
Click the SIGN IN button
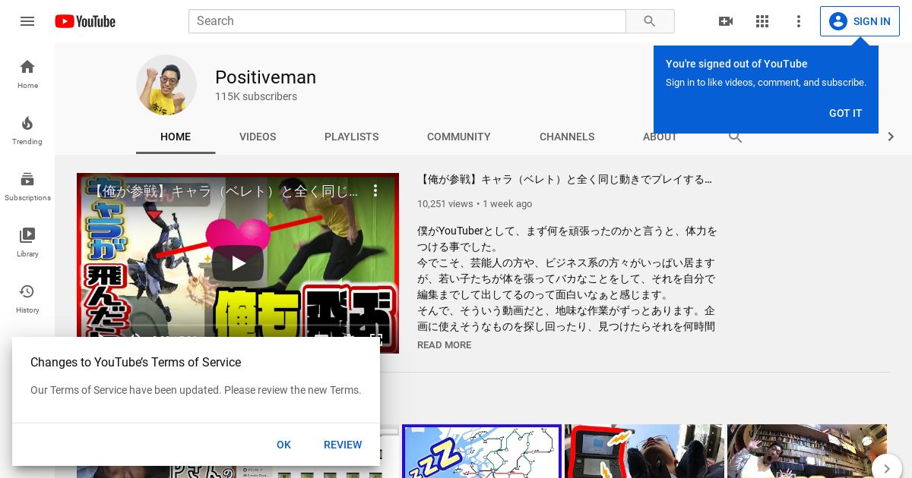tap(860, 21)
